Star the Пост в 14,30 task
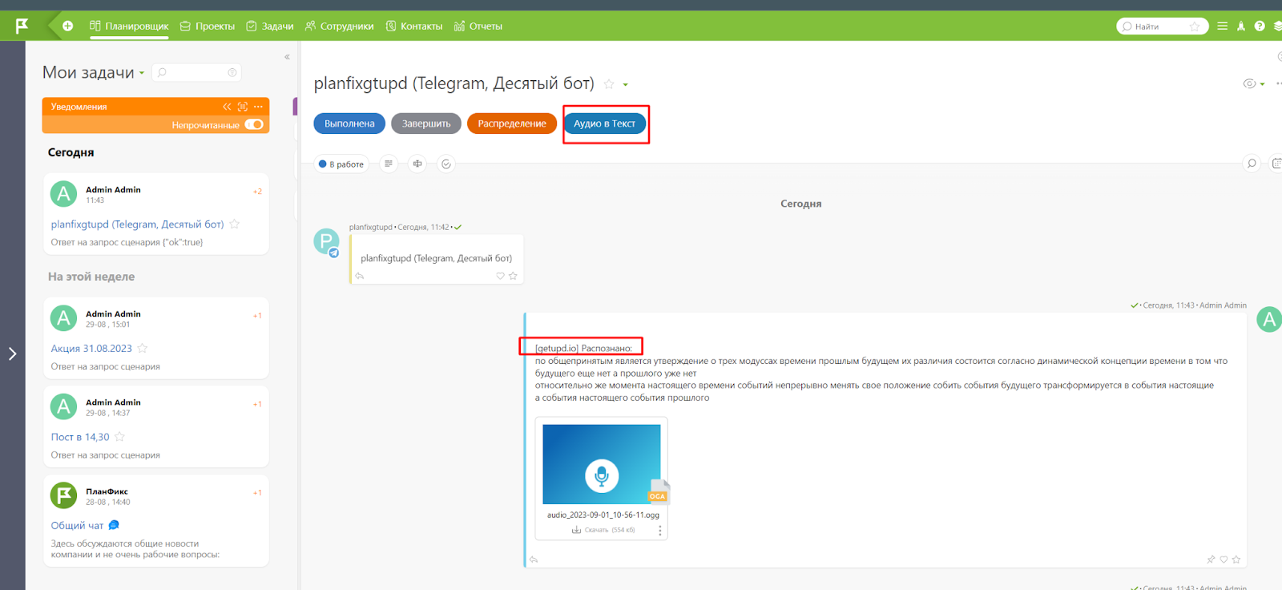 click(x=120, y=437)
